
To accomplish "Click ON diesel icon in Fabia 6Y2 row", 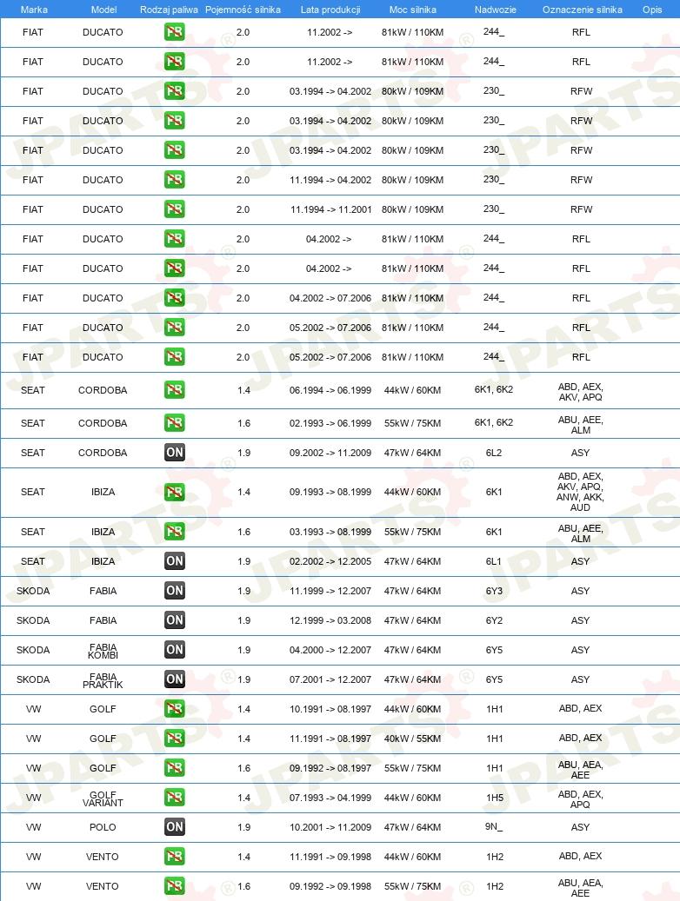I will click(x=174, y=620).
